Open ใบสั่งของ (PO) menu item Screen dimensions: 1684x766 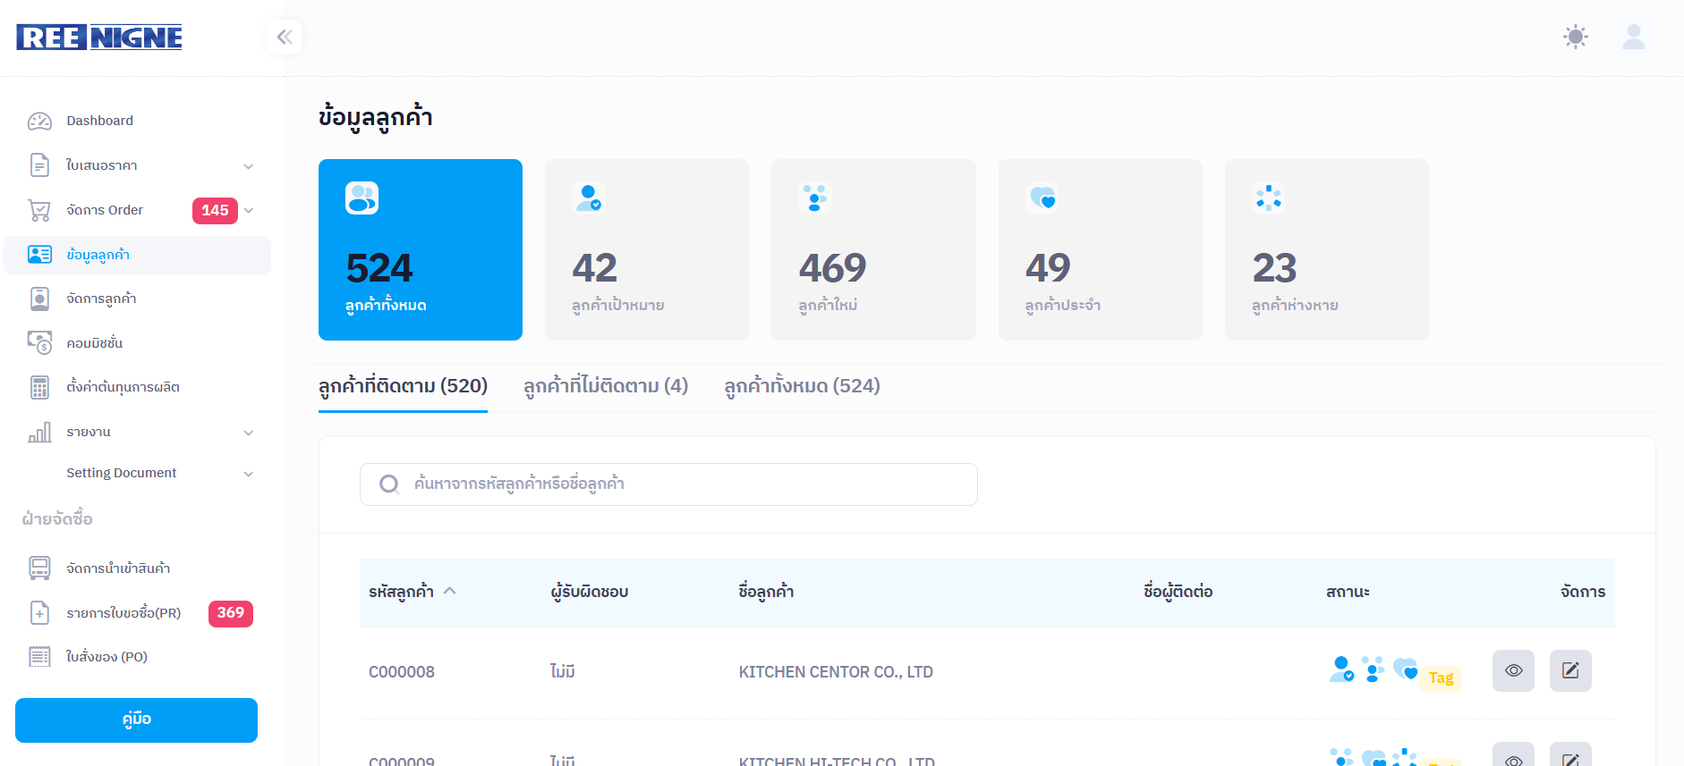click(x=137, y=657)
